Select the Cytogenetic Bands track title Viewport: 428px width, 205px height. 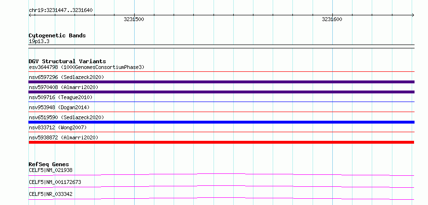(x=57, y=35)
